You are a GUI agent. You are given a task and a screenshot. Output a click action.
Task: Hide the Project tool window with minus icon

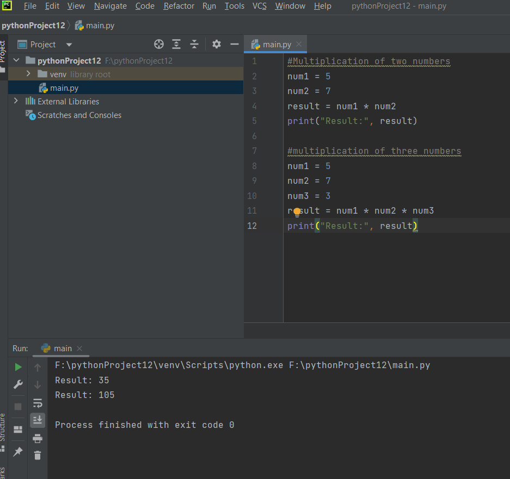coord(235,45)
